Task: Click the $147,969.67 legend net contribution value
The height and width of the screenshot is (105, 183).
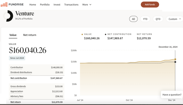Action: click(x=115, y=38)
